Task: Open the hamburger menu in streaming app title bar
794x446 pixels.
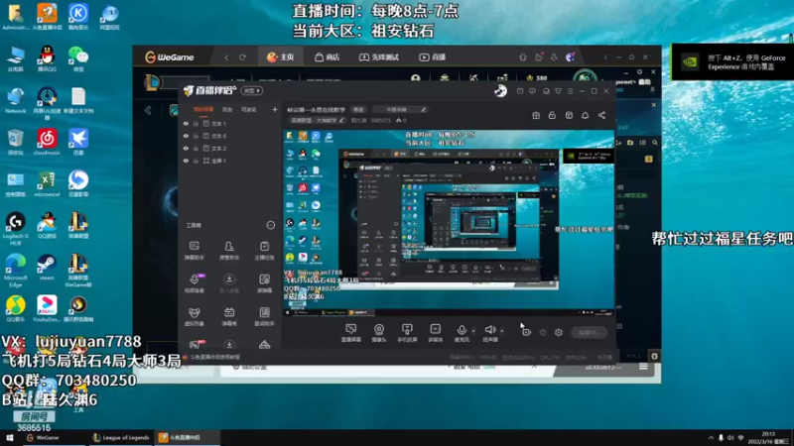Action: coord(570,91)
